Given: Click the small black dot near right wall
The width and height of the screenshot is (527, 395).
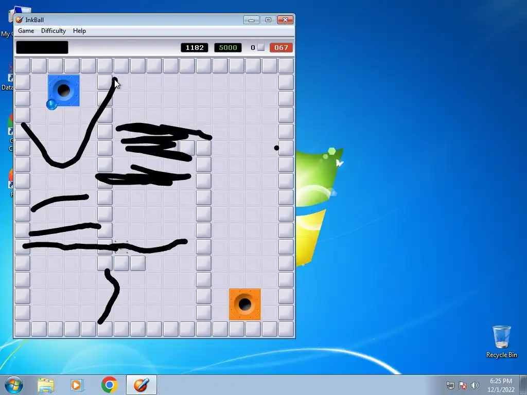Looking at the screenshot, I should coord(276,148).
